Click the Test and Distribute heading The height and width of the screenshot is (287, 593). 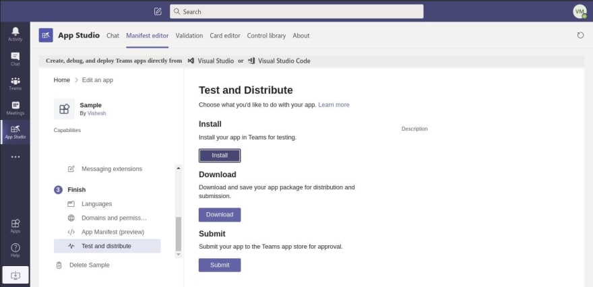246,90
